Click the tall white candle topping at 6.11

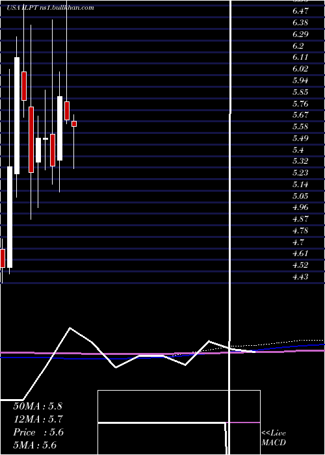[17, 116]
